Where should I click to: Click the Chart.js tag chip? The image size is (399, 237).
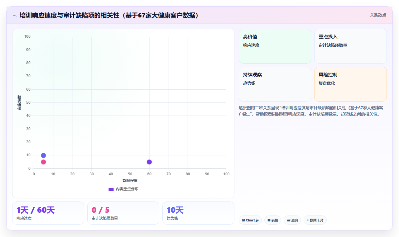[250, 220]
